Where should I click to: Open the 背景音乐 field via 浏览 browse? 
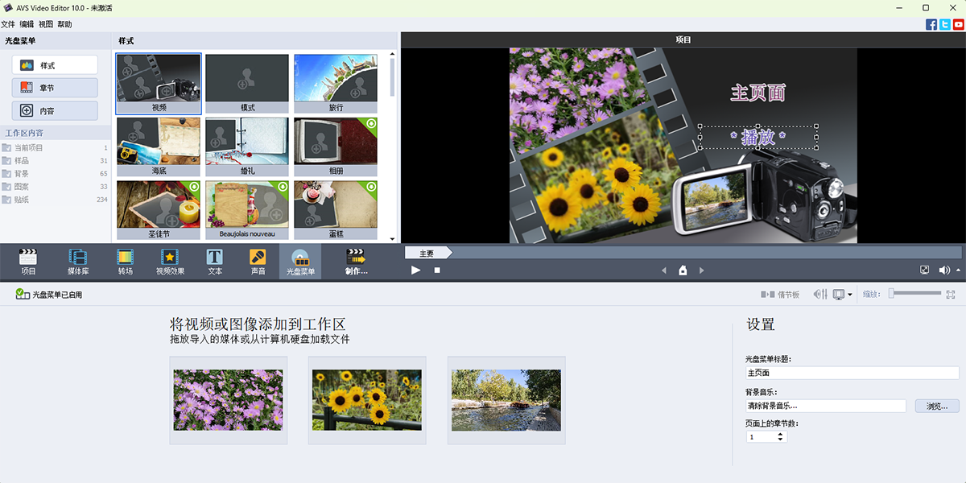pos(935,407)
